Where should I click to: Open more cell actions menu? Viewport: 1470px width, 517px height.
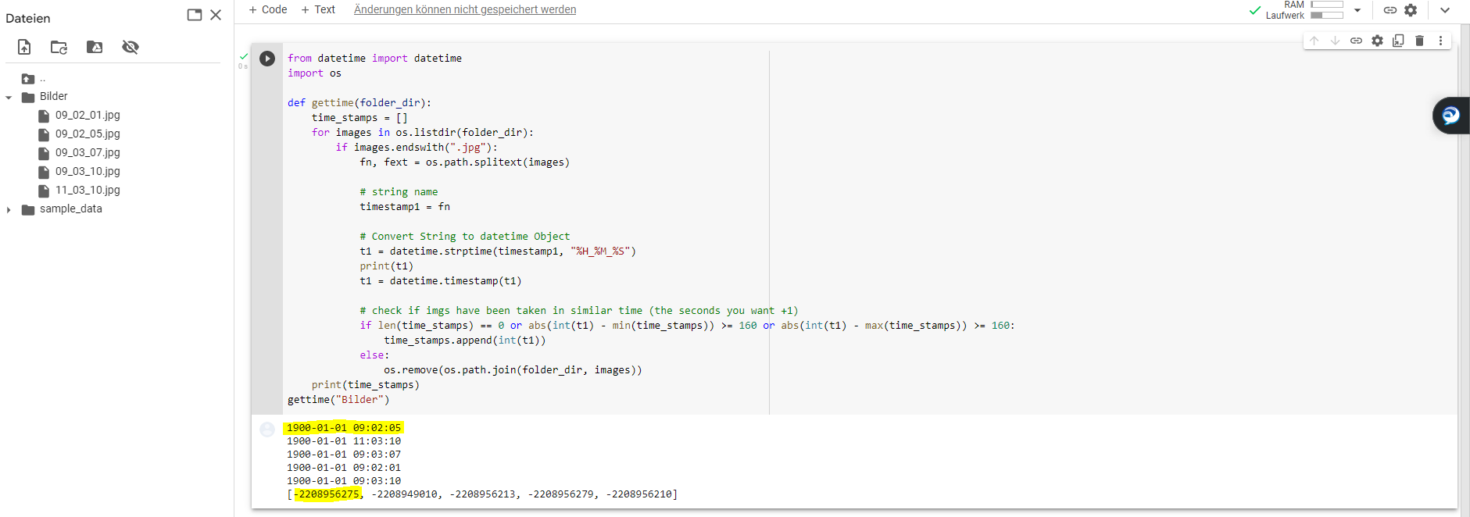1440,41
